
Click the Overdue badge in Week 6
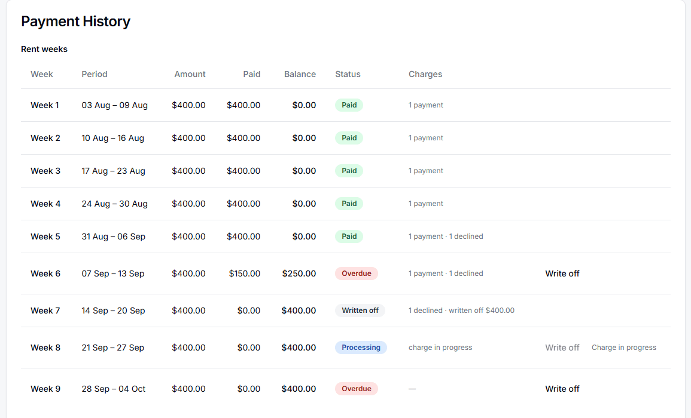point(356,273)
